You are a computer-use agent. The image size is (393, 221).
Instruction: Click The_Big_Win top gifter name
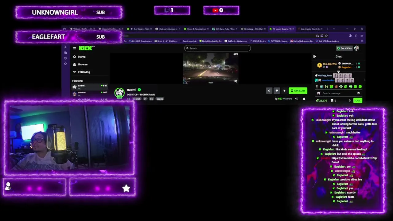point(329,64)
